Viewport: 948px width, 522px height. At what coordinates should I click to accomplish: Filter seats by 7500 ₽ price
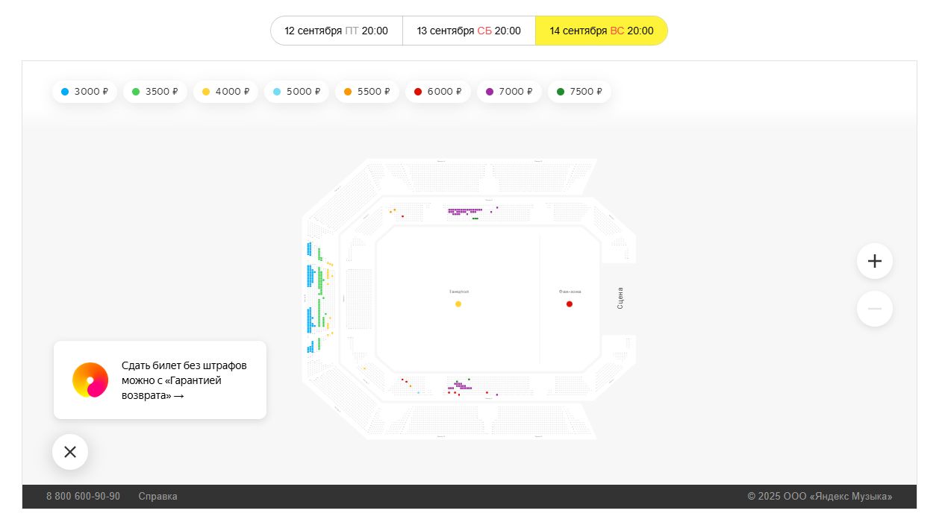click(x=579, y=92)
